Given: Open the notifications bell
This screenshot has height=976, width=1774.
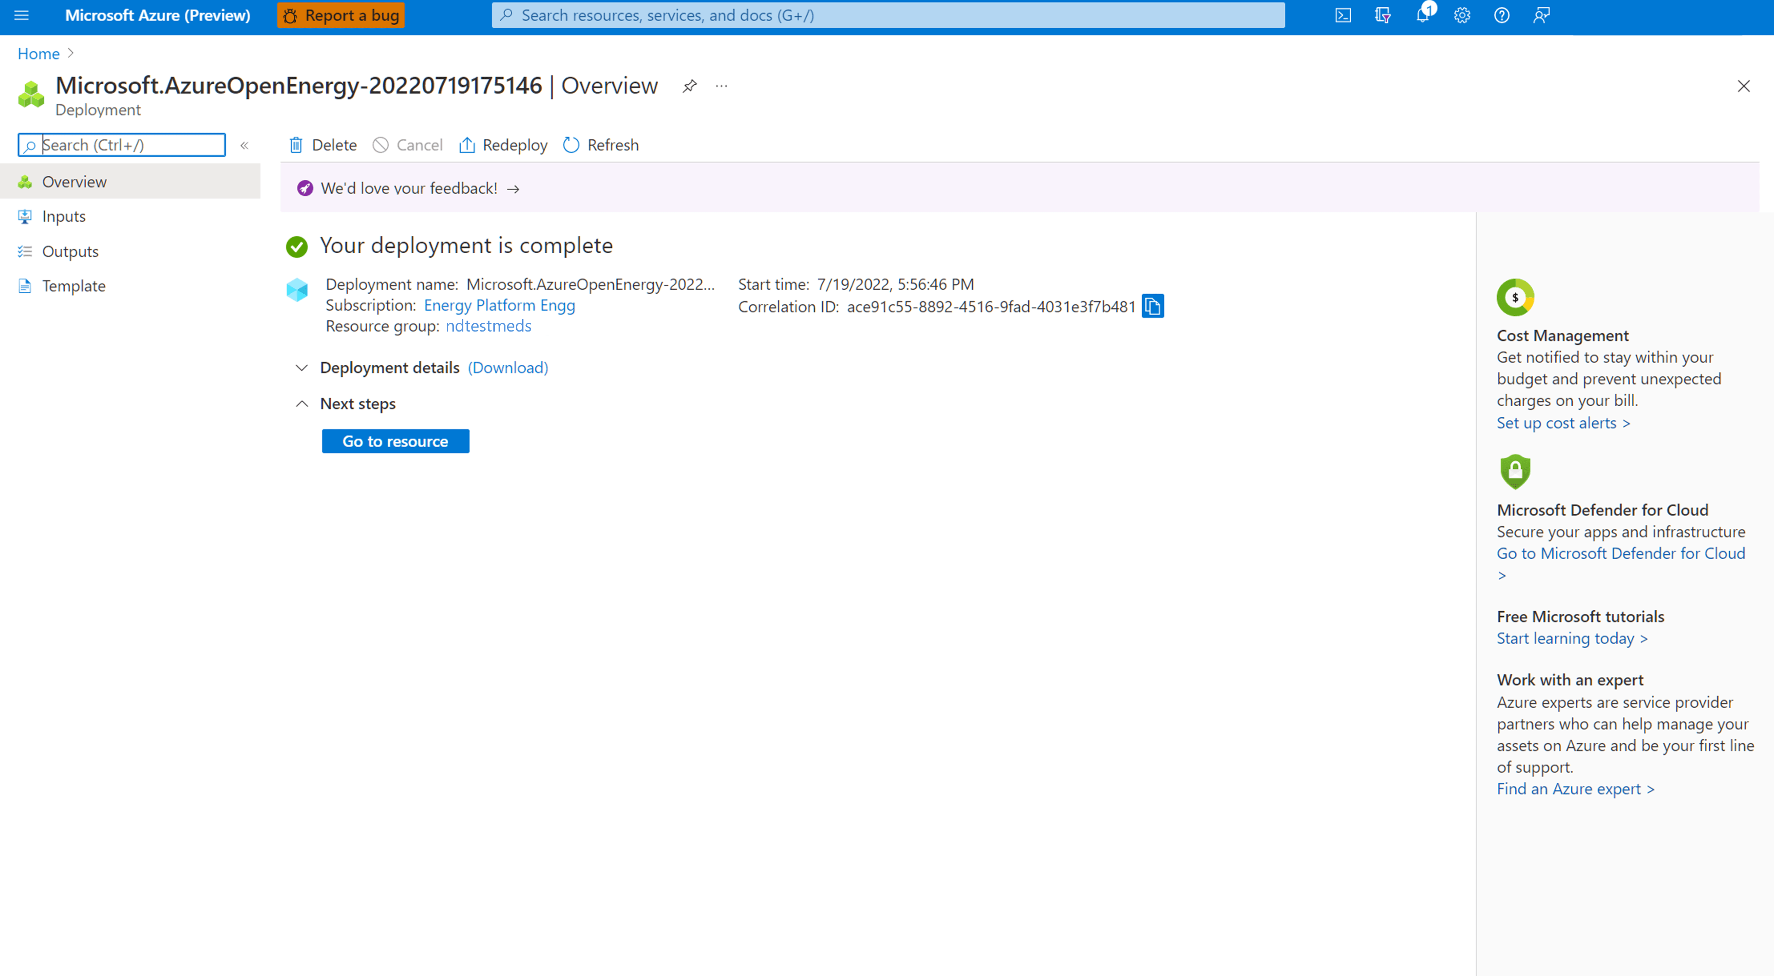Looking at the screenshot, I should (x=1424, y=15).
